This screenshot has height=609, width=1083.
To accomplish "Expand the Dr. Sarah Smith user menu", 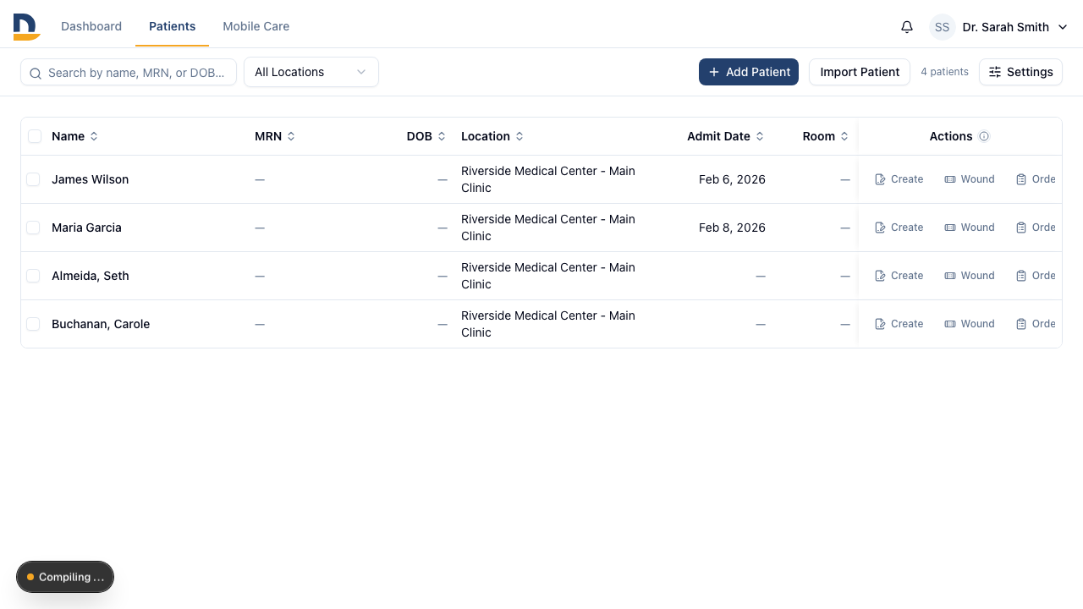I will pos(999,27).
